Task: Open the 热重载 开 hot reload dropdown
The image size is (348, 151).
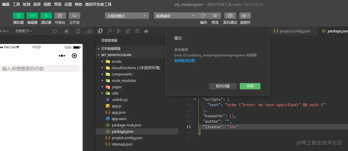Action: (x=24, y=31)
